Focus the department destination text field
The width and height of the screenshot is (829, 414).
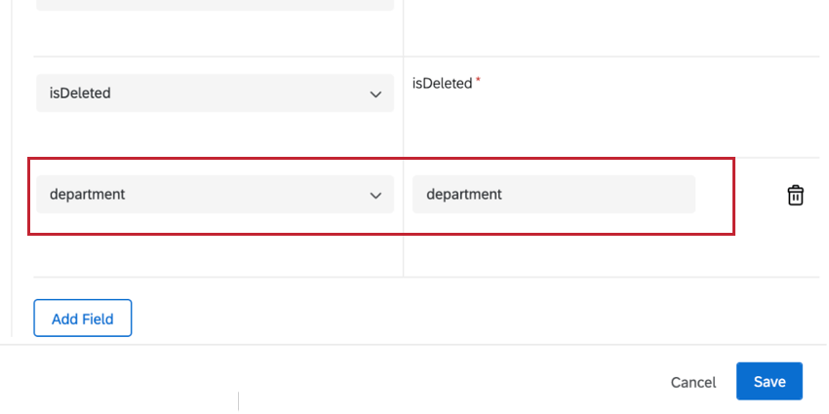(554, 194)
